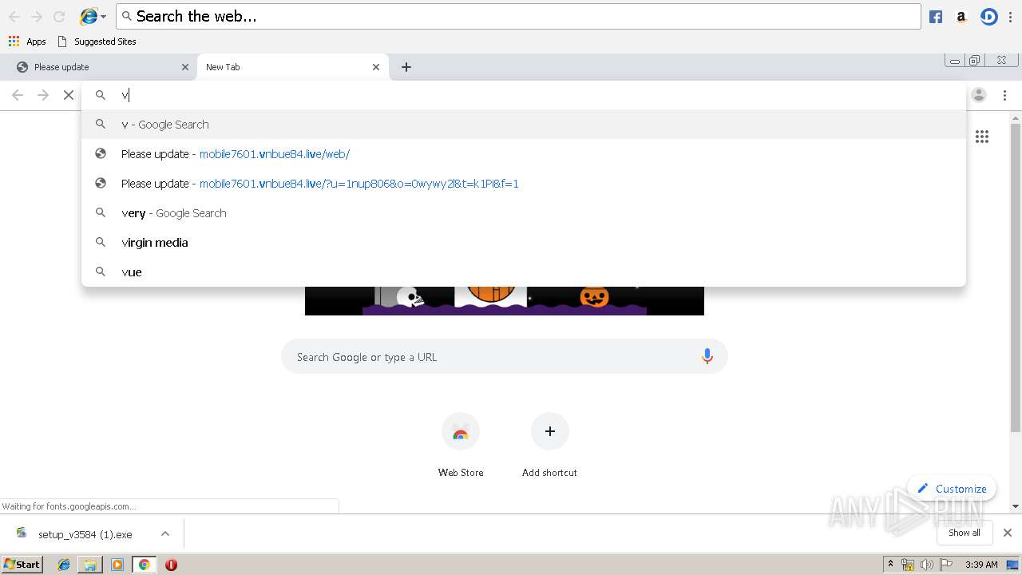Choose the 'vue' search suggestion
Viewport: 1022px width, 575px height.
(x=524, y=272)
